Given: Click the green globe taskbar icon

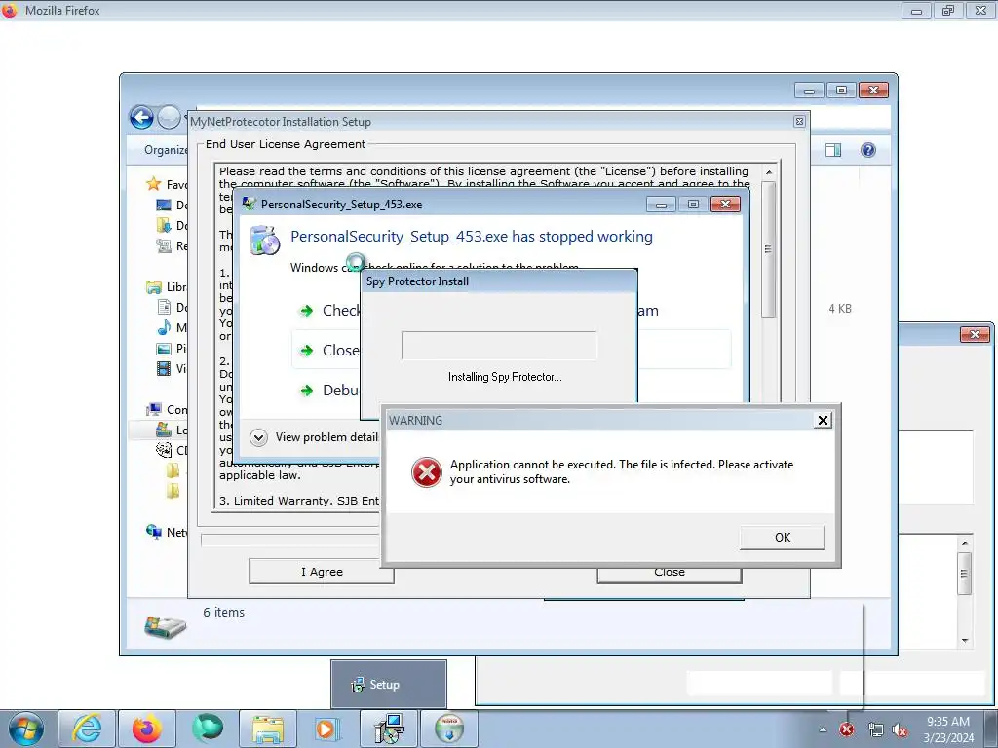Looking at the screenshot, I should click(207, 729).
